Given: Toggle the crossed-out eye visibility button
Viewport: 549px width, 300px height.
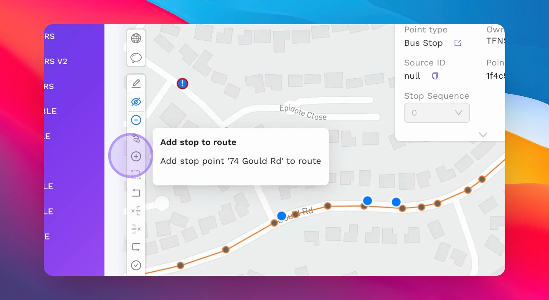Looking at the screenshot, I should (136, 102).
